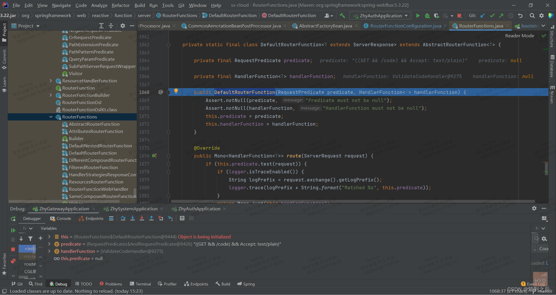Open ZhyAuthApplication run configuration dropdown
The height and width of the screenshot is (295, 556).
point(380,16)
